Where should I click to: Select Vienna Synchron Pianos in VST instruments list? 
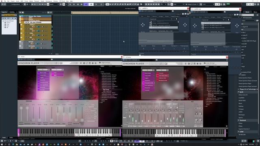245,78
